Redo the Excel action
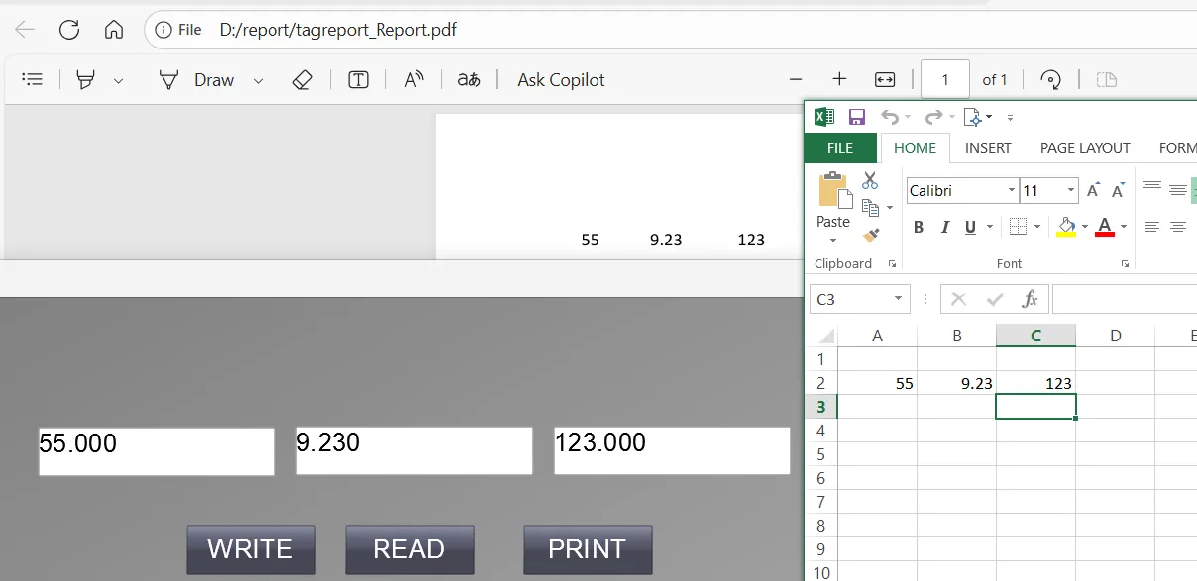The width and height of the screenshot is (1197, 581). (932, 118)
